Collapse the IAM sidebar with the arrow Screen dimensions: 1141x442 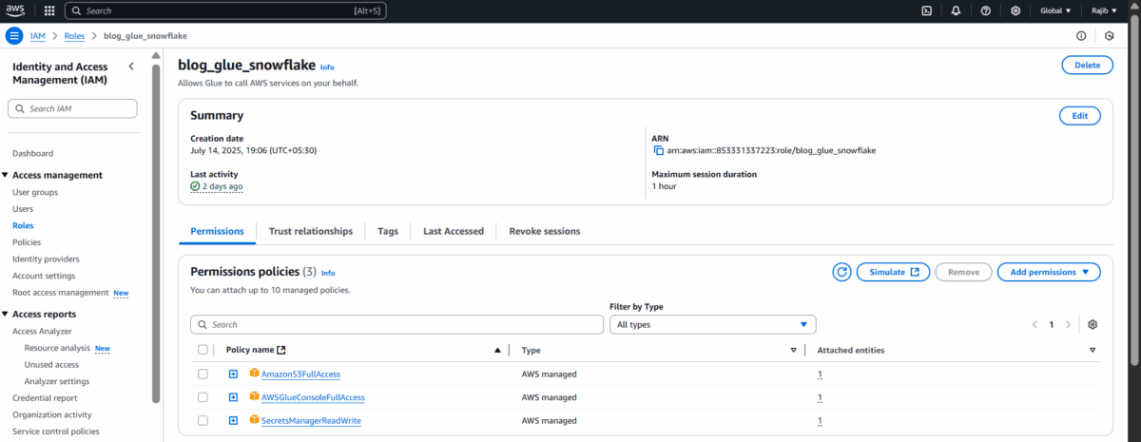click(x=131, y=67)
